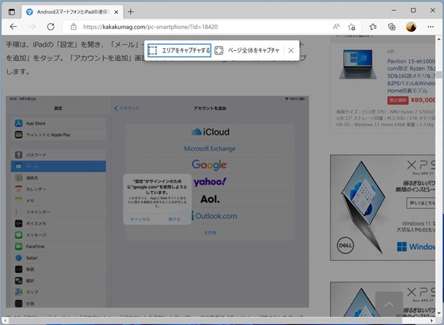Screen dimensions: 444x325
Task: Add this page to favorites star
Action: click(x=351, y=27)
